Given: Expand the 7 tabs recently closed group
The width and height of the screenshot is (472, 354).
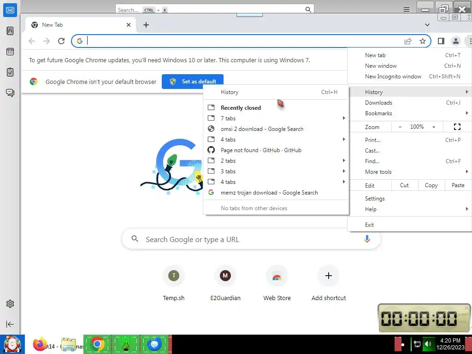Looking at the screenshot, I should point(276,118).
